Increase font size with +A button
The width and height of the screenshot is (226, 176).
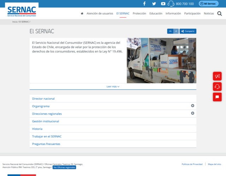(170, 31)
